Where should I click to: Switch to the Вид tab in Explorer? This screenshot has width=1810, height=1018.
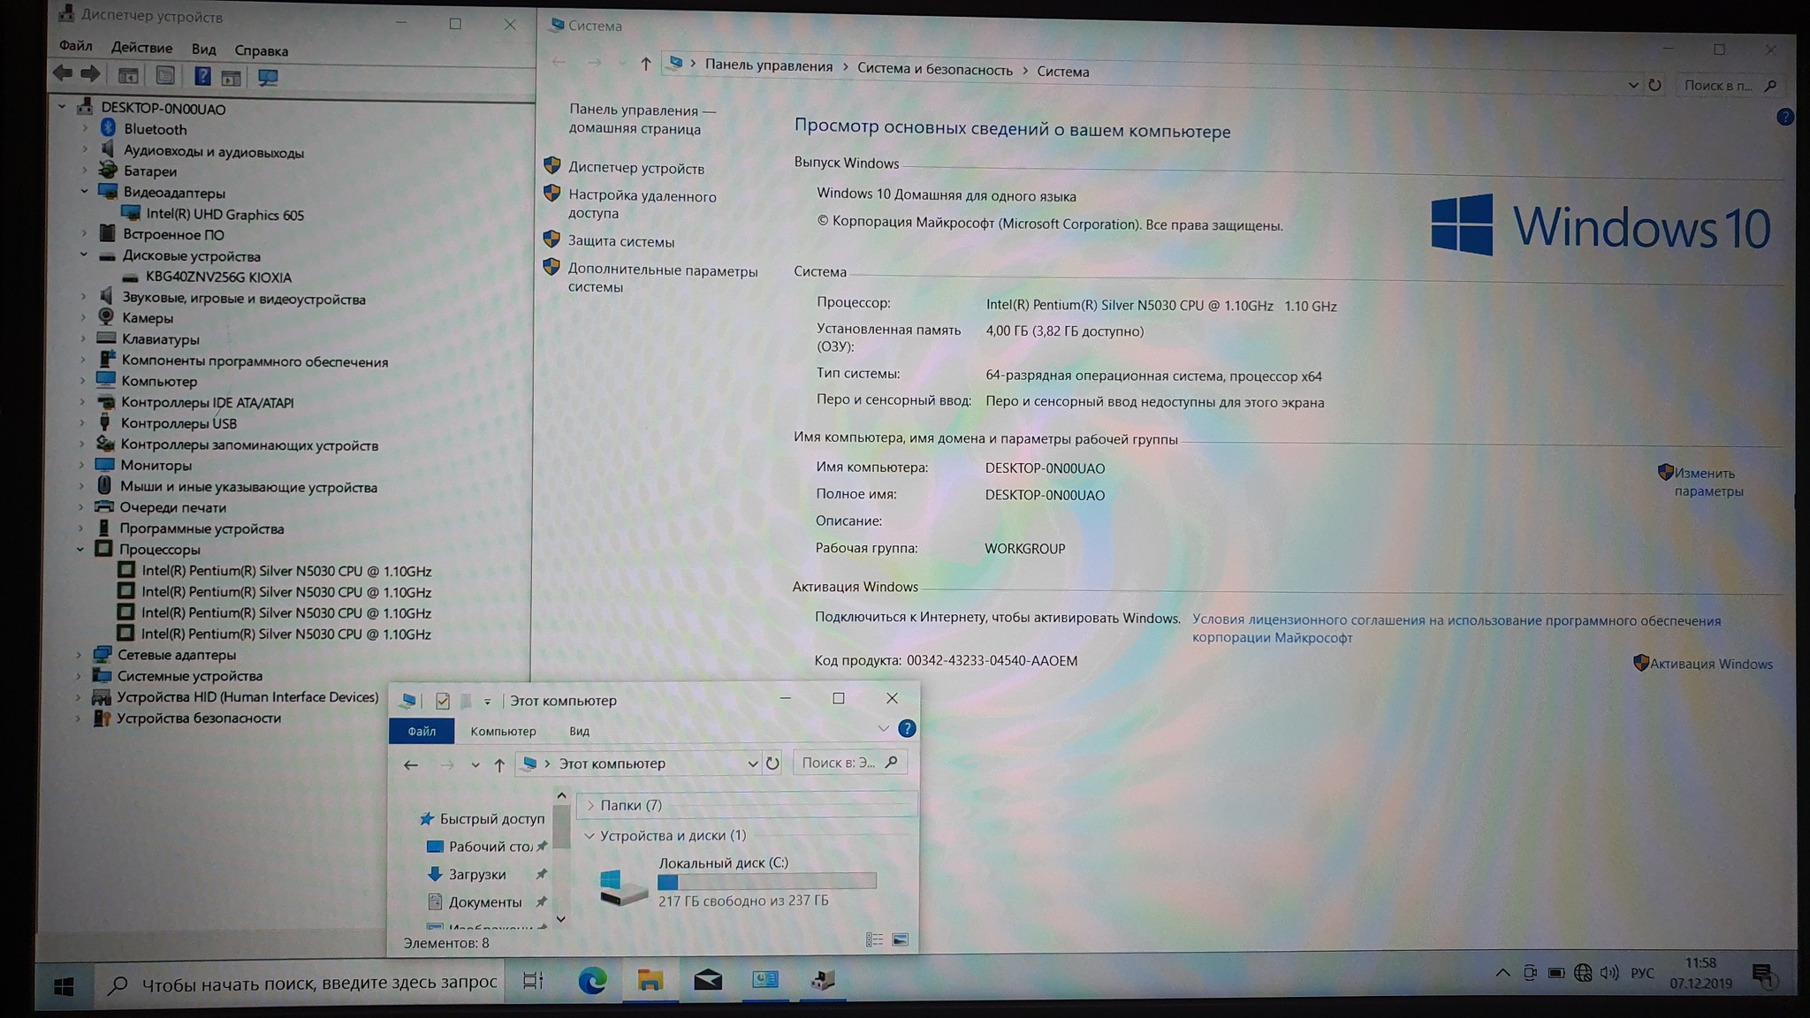coord(579,732)
